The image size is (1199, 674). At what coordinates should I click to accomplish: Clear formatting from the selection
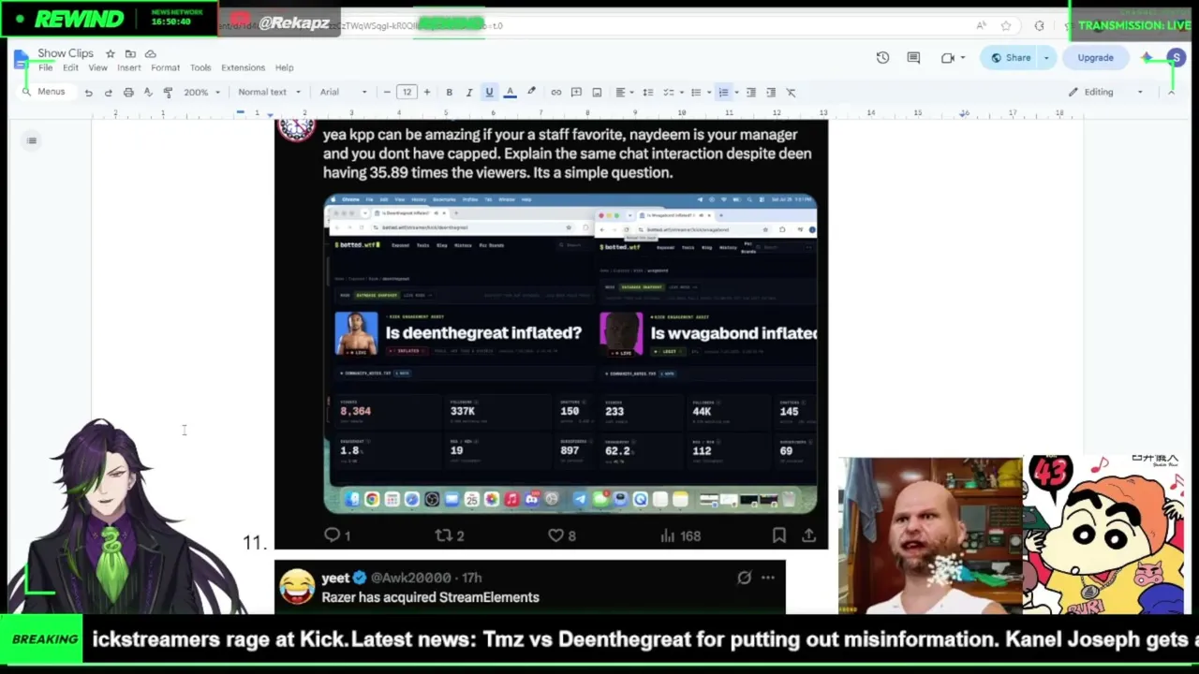point(792,92)
